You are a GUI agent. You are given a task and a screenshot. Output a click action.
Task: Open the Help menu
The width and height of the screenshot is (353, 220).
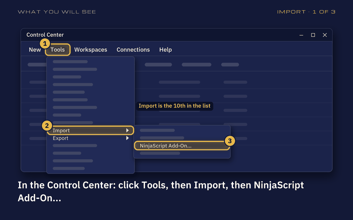point(166,50)
